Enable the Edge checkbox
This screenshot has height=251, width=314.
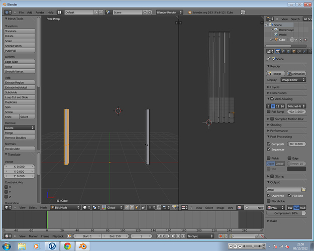289,158
